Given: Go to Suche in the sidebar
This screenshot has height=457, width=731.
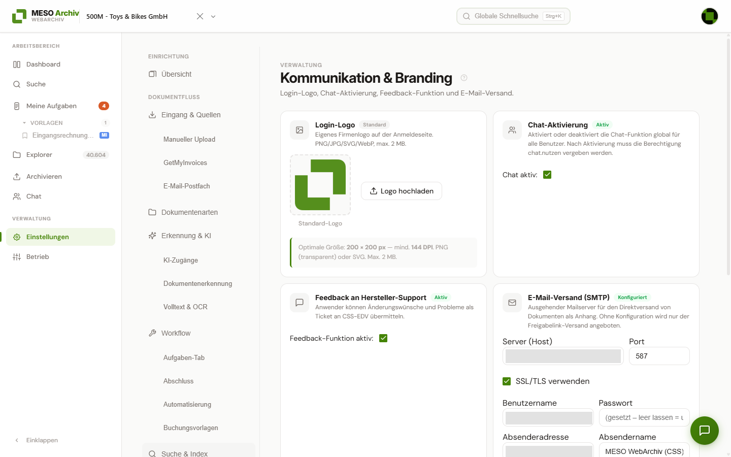Looking at the screenshot, I should pos(61,84).
